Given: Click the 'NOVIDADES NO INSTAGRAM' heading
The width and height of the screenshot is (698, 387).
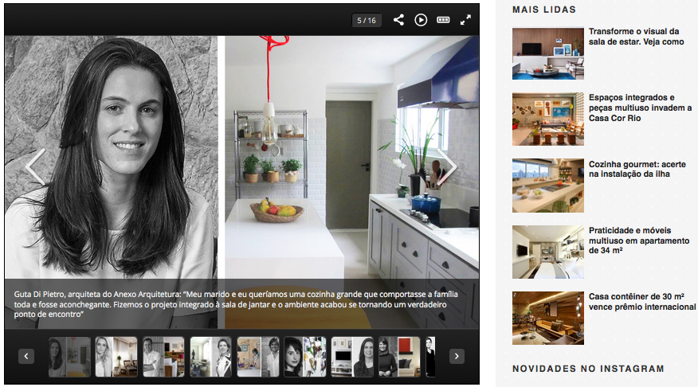Looking at the screenshot, I should [588, 369].
